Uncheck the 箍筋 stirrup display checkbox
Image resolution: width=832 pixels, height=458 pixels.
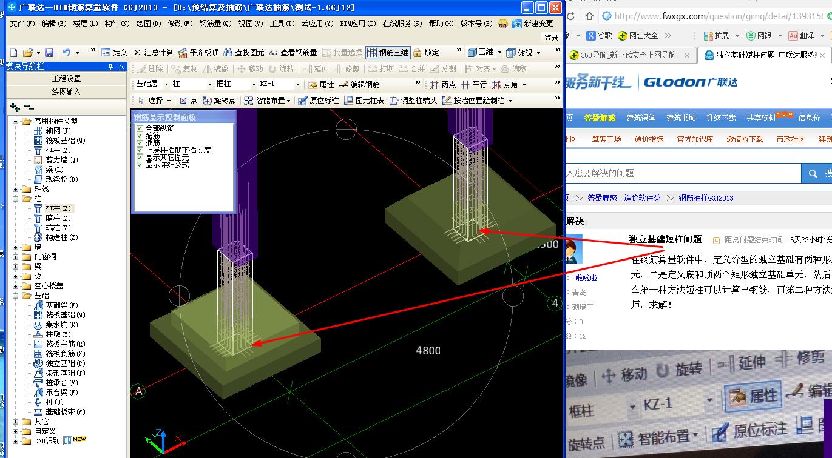[x=140, y=136]
